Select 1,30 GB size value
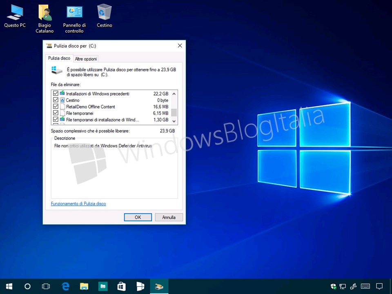This screenshot has height=294, width=392. (x=161, y=120)
